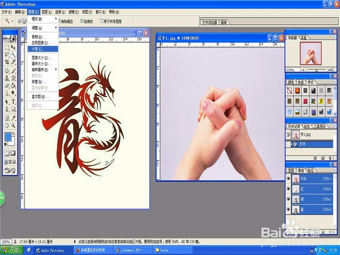This screenshot has height=255, width=340.
Task: Switch to the 信息 tab
Action: (x=303, y=38)
